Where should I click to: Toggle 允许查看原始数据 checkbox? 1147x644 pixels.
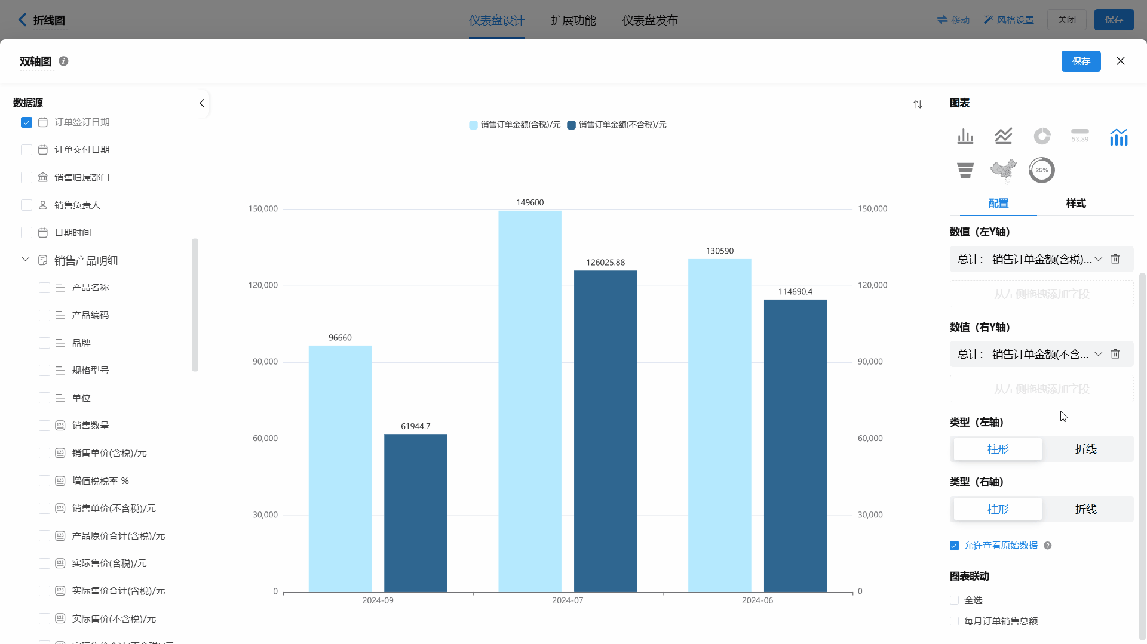(954, 546)
